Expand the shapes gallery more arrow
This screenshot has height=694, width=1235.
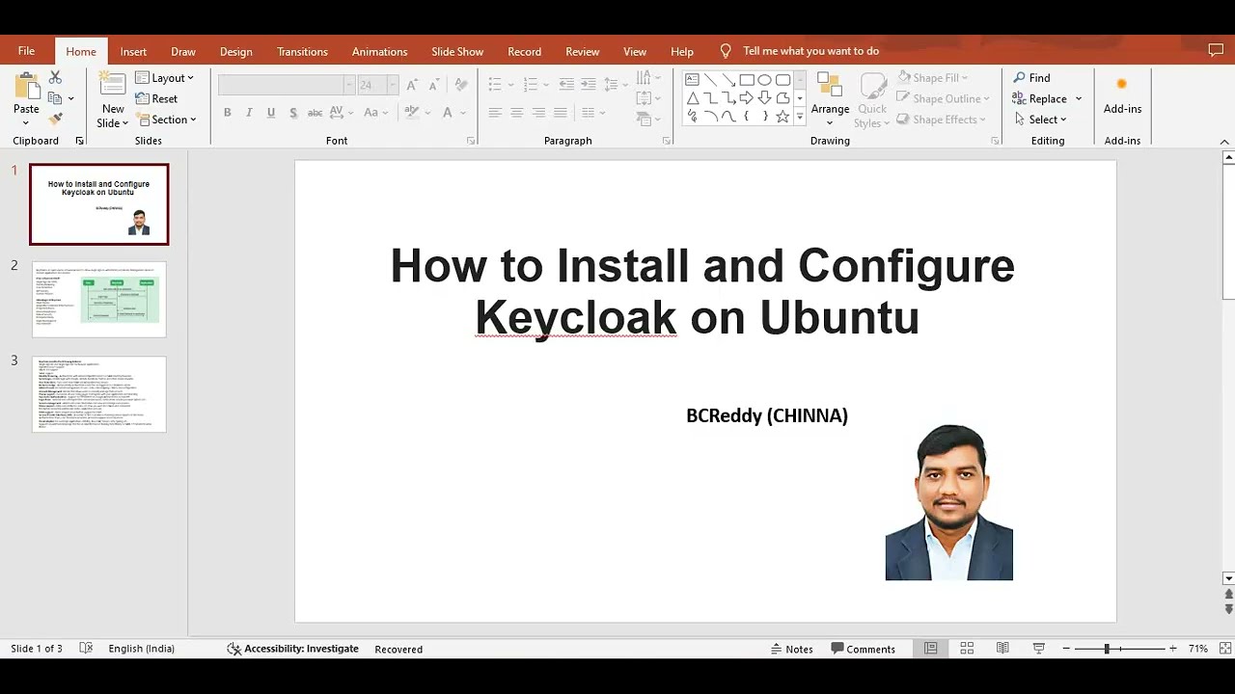800,117
